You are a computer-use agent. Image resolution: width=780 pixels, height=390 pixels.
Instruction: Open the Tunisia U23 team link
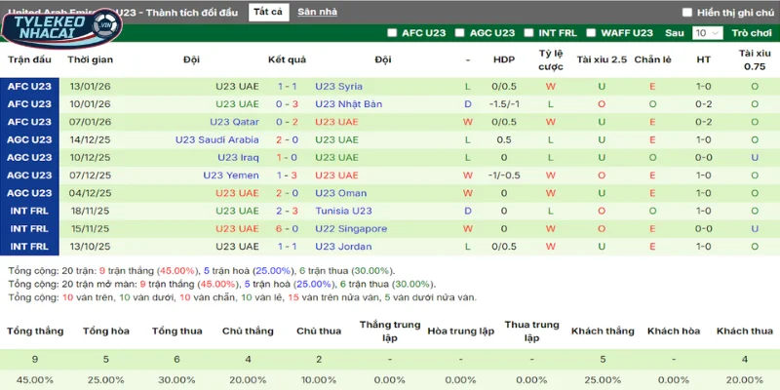click(x=343, y=211)
